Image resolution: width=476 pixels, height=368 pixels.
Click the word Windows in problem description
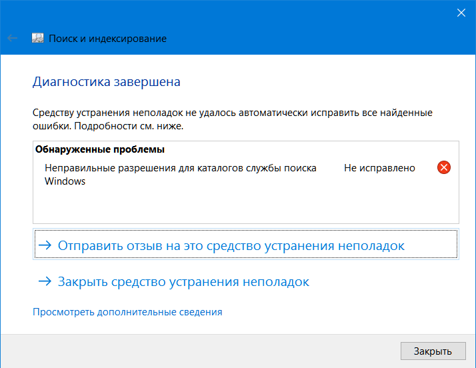(x=65, y=181)
